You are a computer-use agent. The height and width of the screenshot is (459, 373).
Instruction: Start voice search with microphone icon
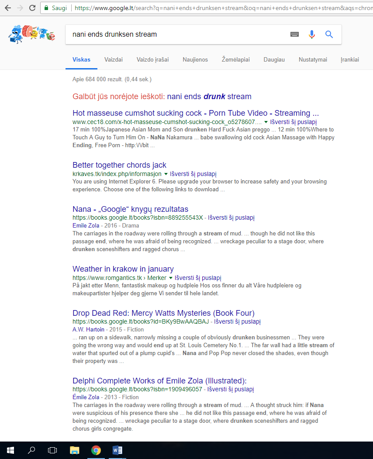click(x=312, y=34)
